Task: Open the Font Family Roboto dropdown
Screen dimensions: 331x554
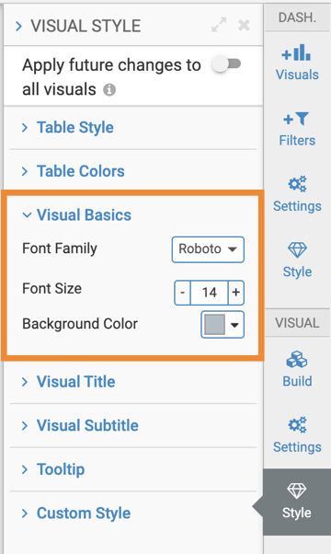Action: 208,249
